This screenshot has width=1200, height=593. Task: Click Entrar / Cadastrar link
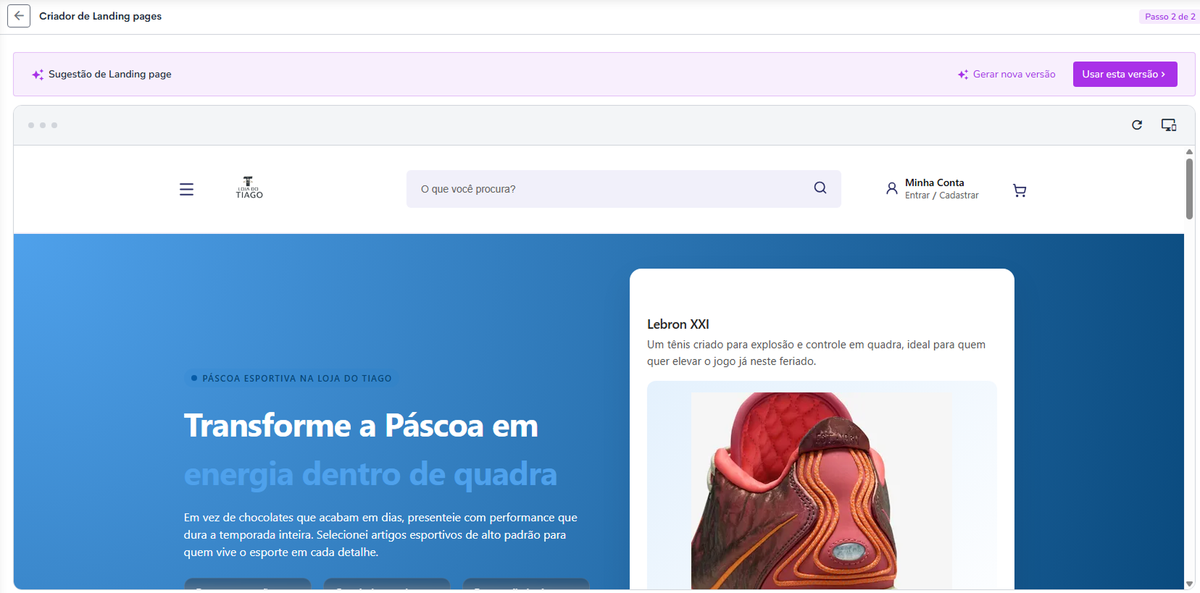pos(941,195)
